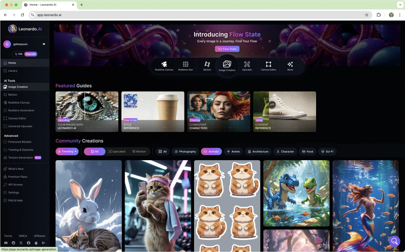Viewport: 405px width, 252px height.
Task: Open the Terms link
Action: click(x=8, y=236)
